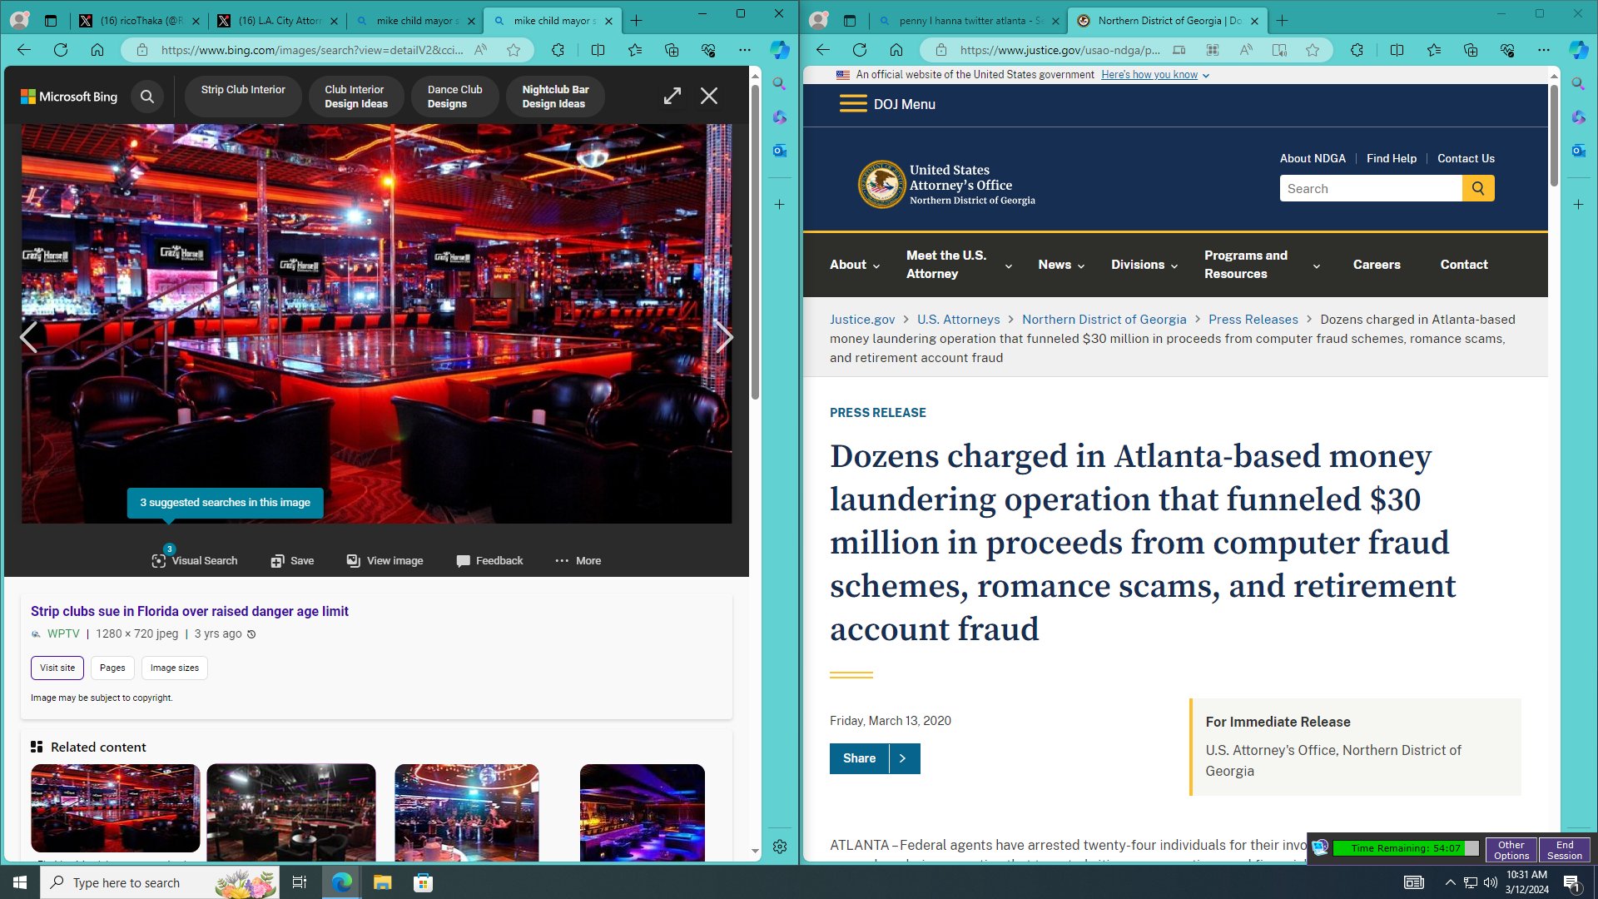Screen dimensions: 1598x899
Task: Open Strip clubs sue in Florida article link
Action: 190,611
